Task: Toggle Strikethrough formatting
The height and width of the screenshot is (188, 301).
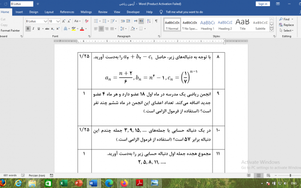Action: pos(47,29)
